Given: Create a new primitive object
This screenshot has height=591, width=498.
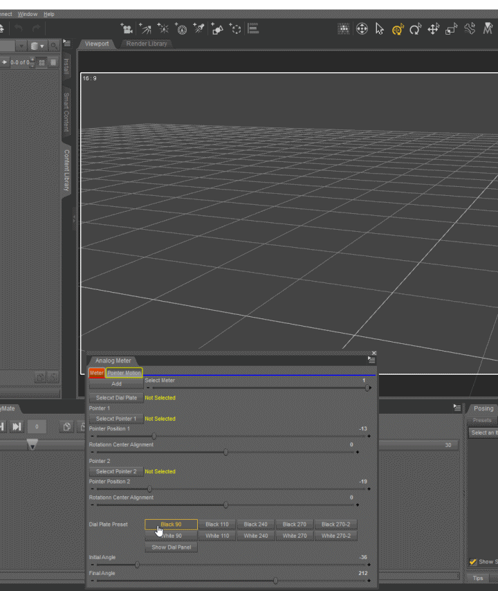Looking at the screenshot, I should (x=217, y=28).
